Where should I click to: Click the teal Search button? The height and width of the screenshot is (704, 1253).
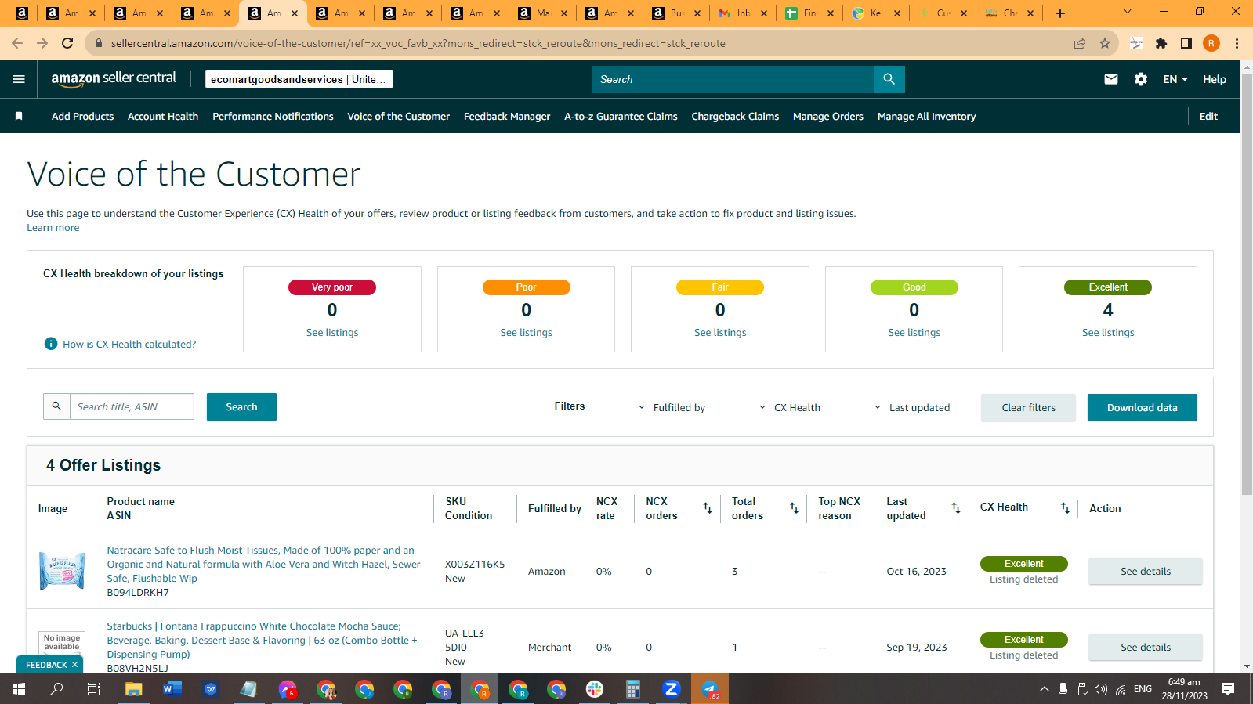[241, 406]
